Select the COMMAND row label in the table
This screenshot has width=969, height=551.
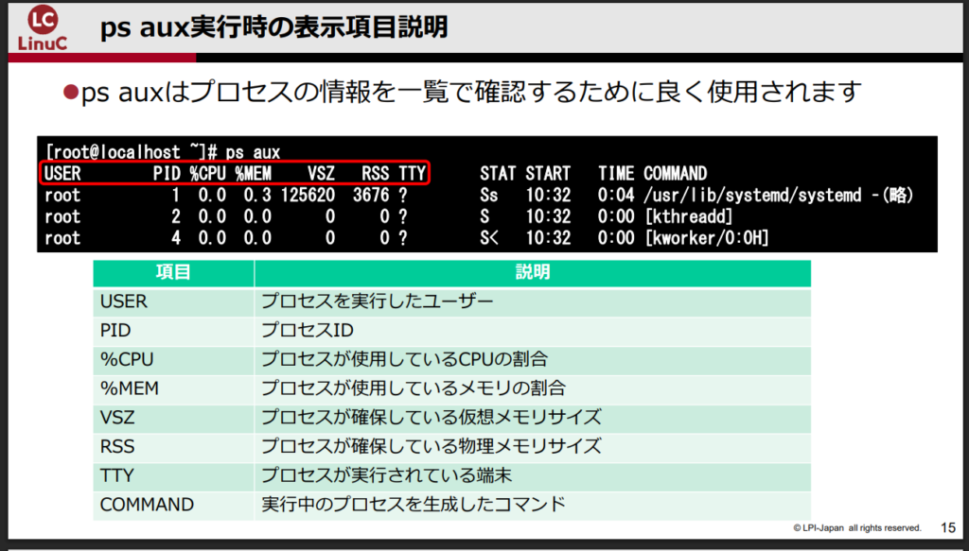point(147,505)
